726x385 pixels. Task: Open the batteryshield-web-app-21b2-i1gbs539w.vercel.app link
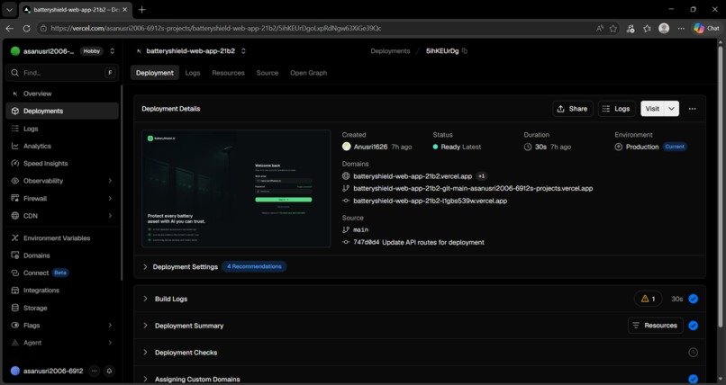click(431, 201)
